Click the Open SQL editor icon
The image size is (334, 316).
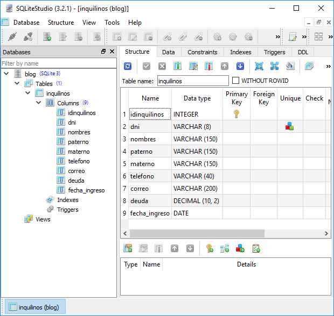pyautogui.click(x=293, y=37)
